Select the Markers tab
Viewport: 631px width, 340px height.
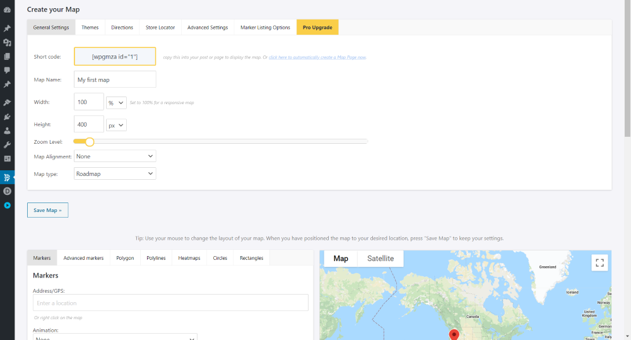(x=42, y=258)
